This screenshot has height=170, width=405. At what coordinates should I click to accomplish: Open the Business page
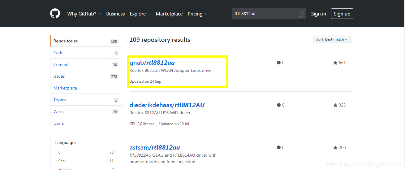(115, 14)
